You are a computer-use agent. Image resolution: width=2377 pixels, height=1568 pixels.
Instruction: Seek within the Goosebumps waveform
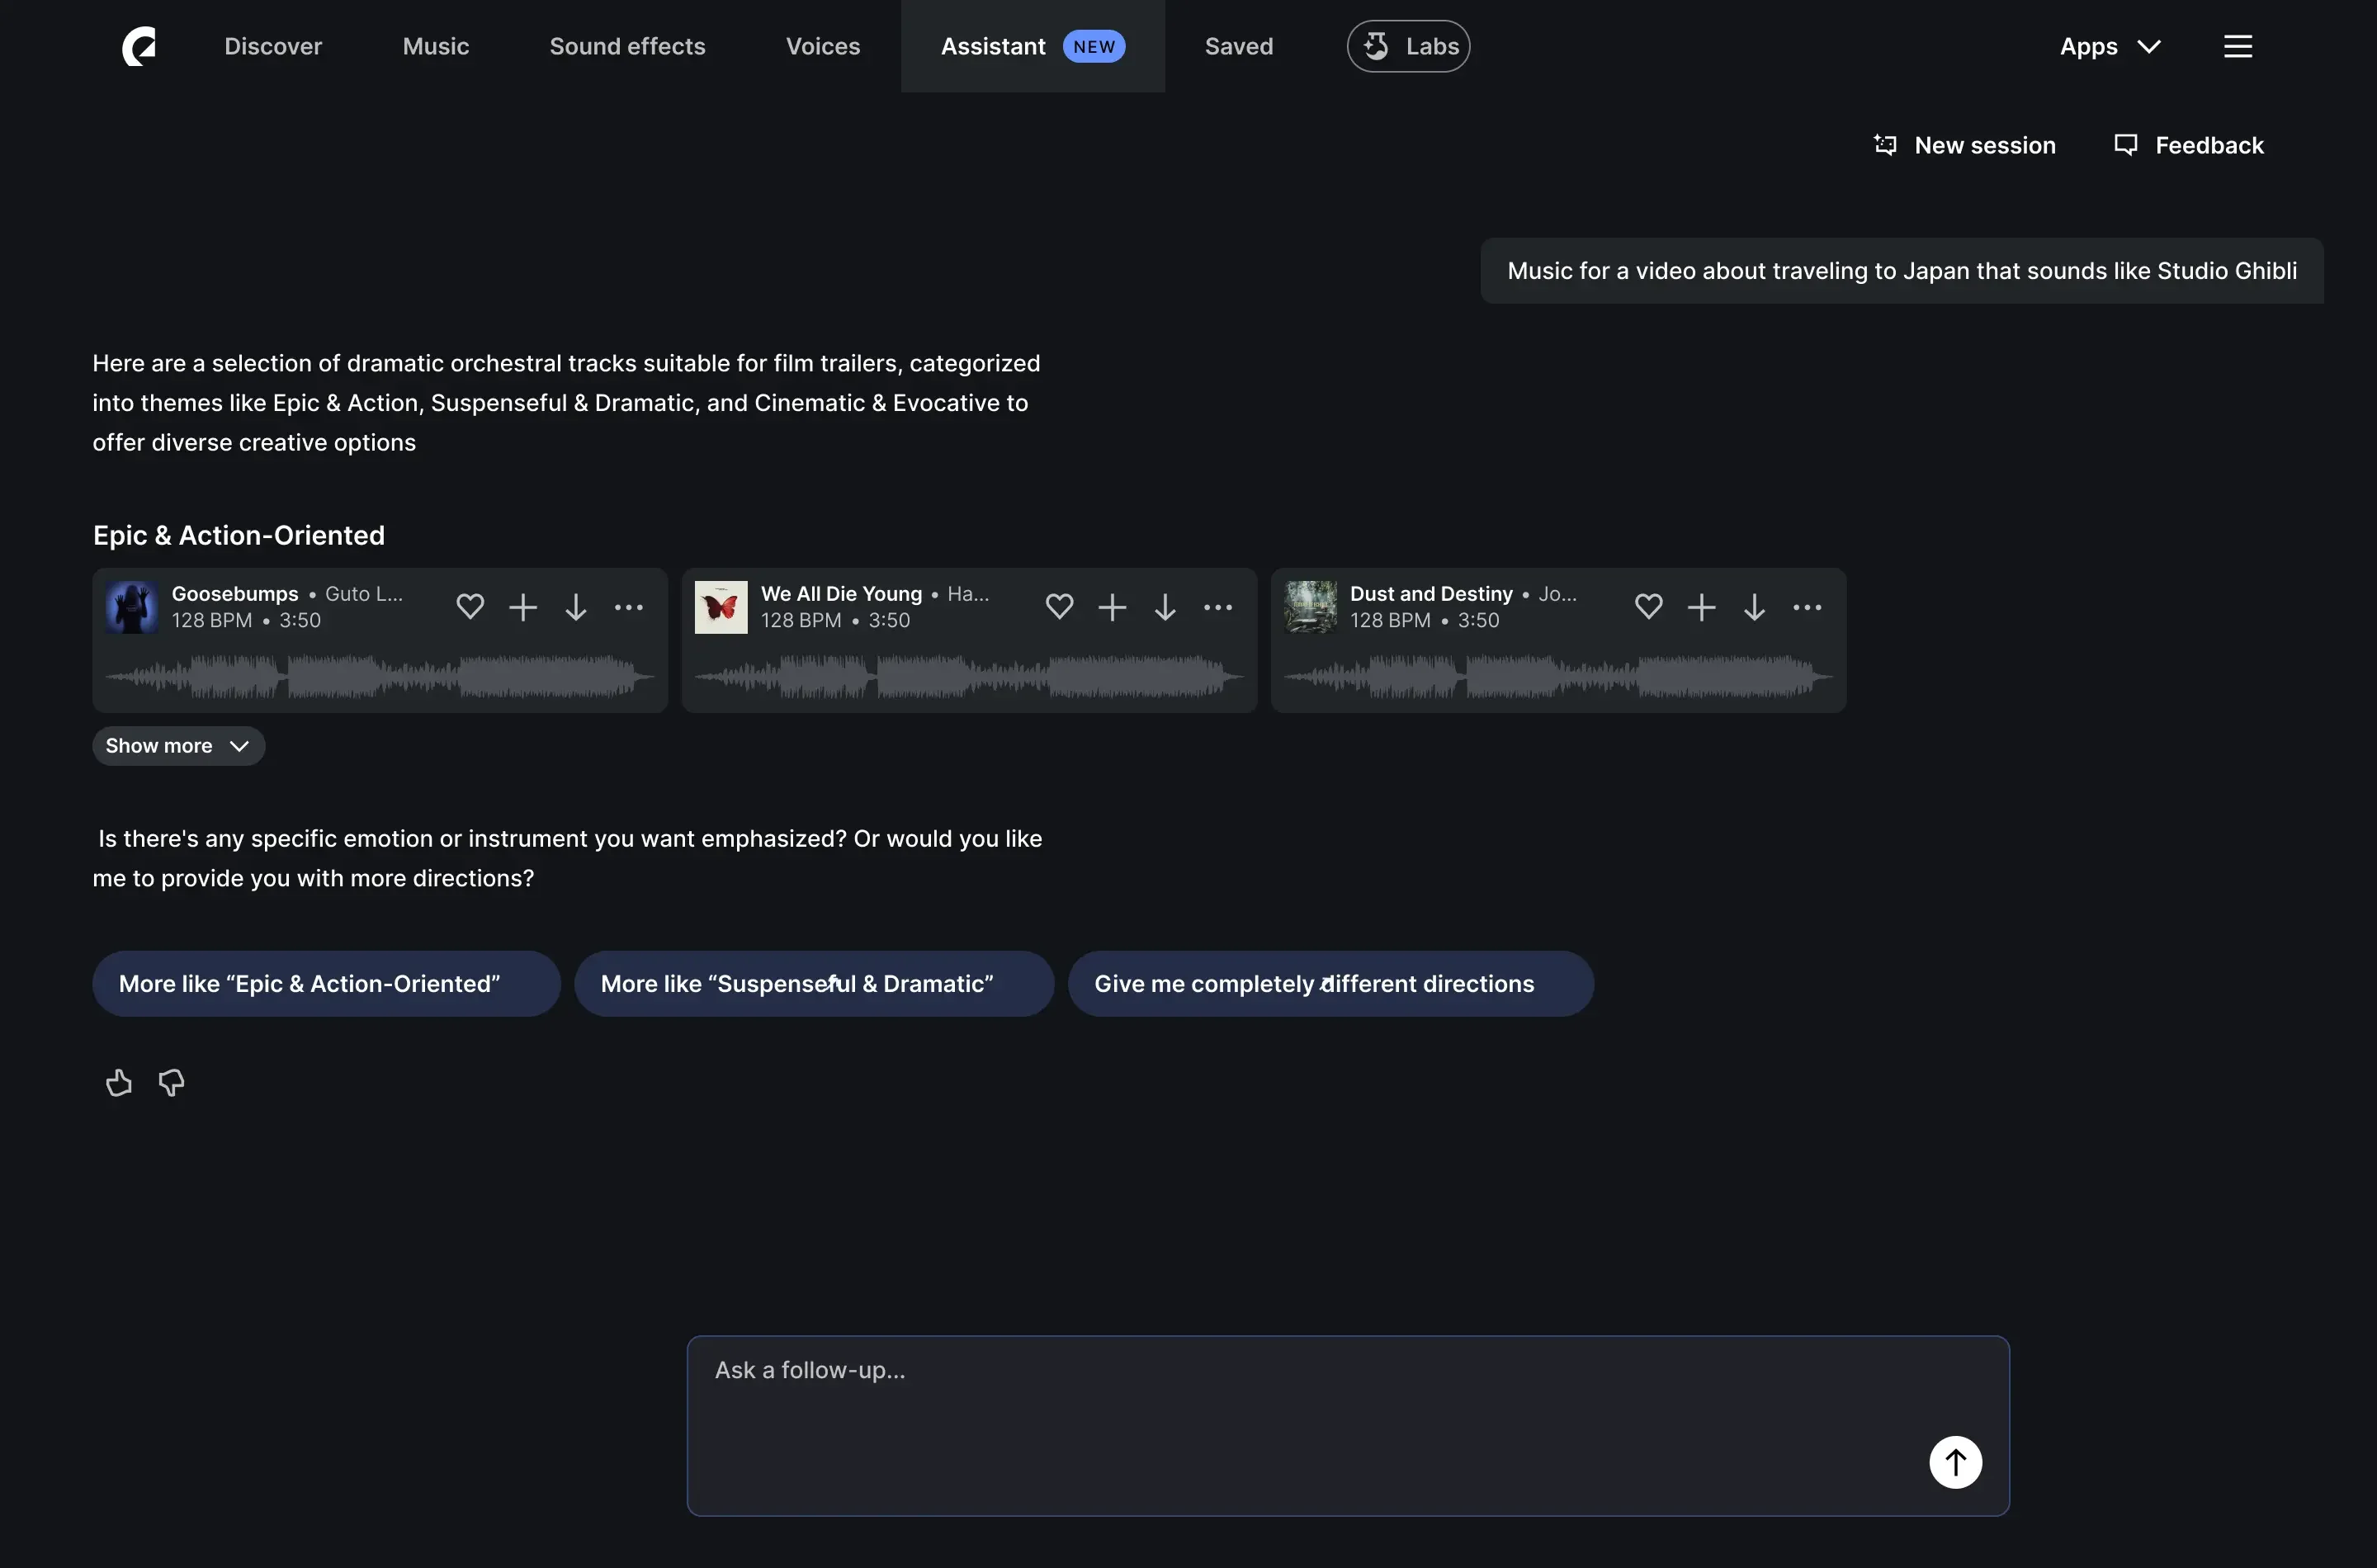pyautogui.click(x=380, y=677)
